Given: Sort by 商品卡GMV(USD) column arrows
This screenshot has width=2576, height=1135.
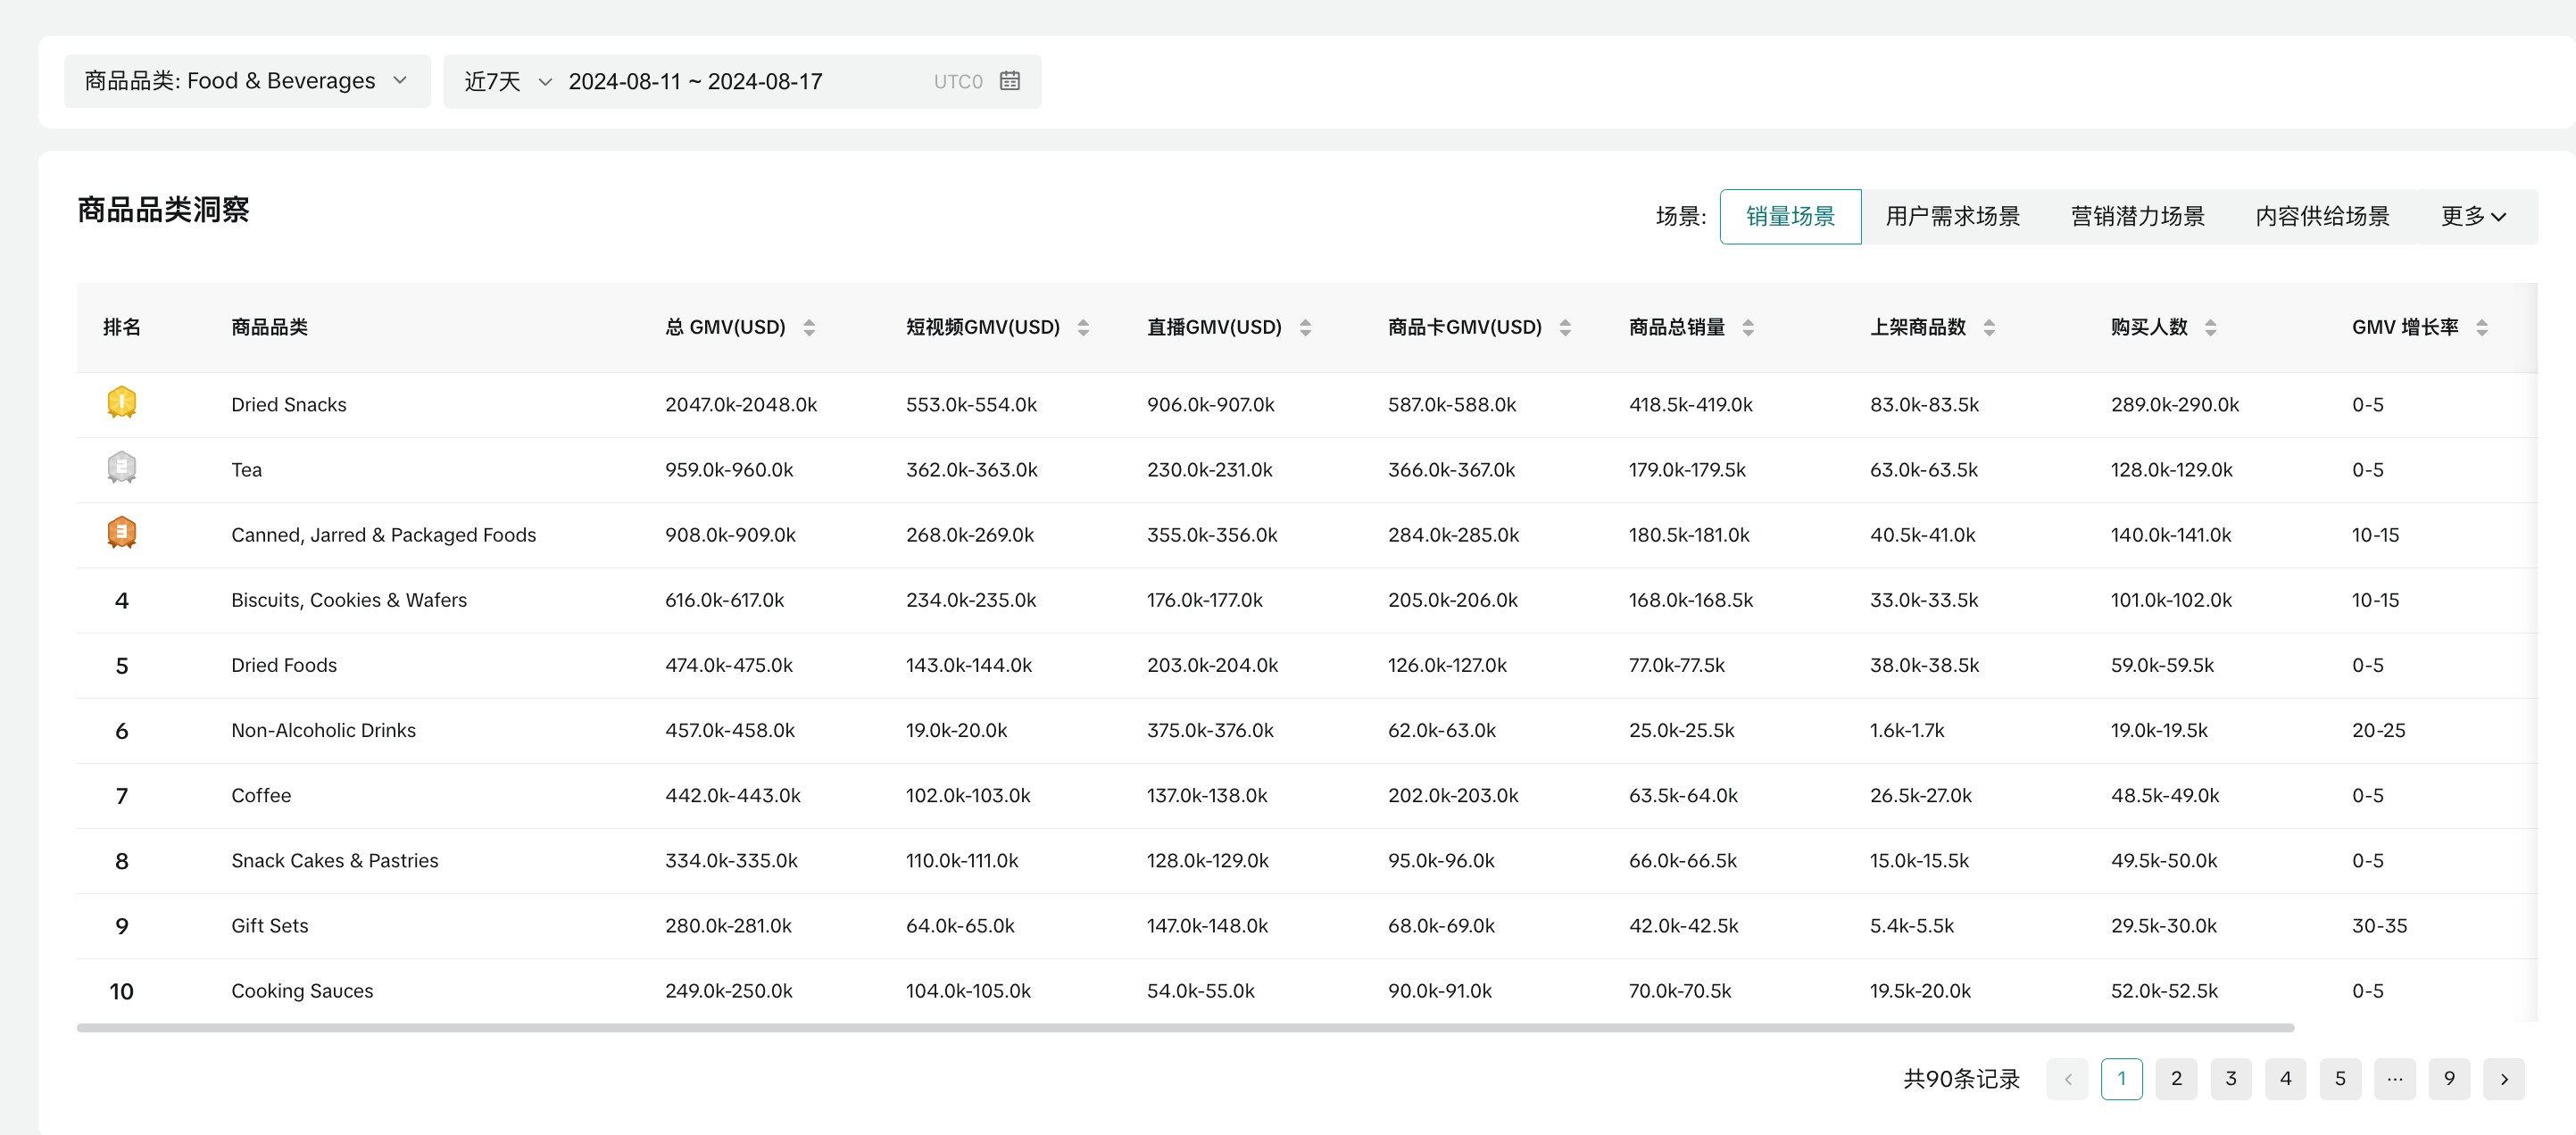Looking at the screenshot, I should [1564, 327].
